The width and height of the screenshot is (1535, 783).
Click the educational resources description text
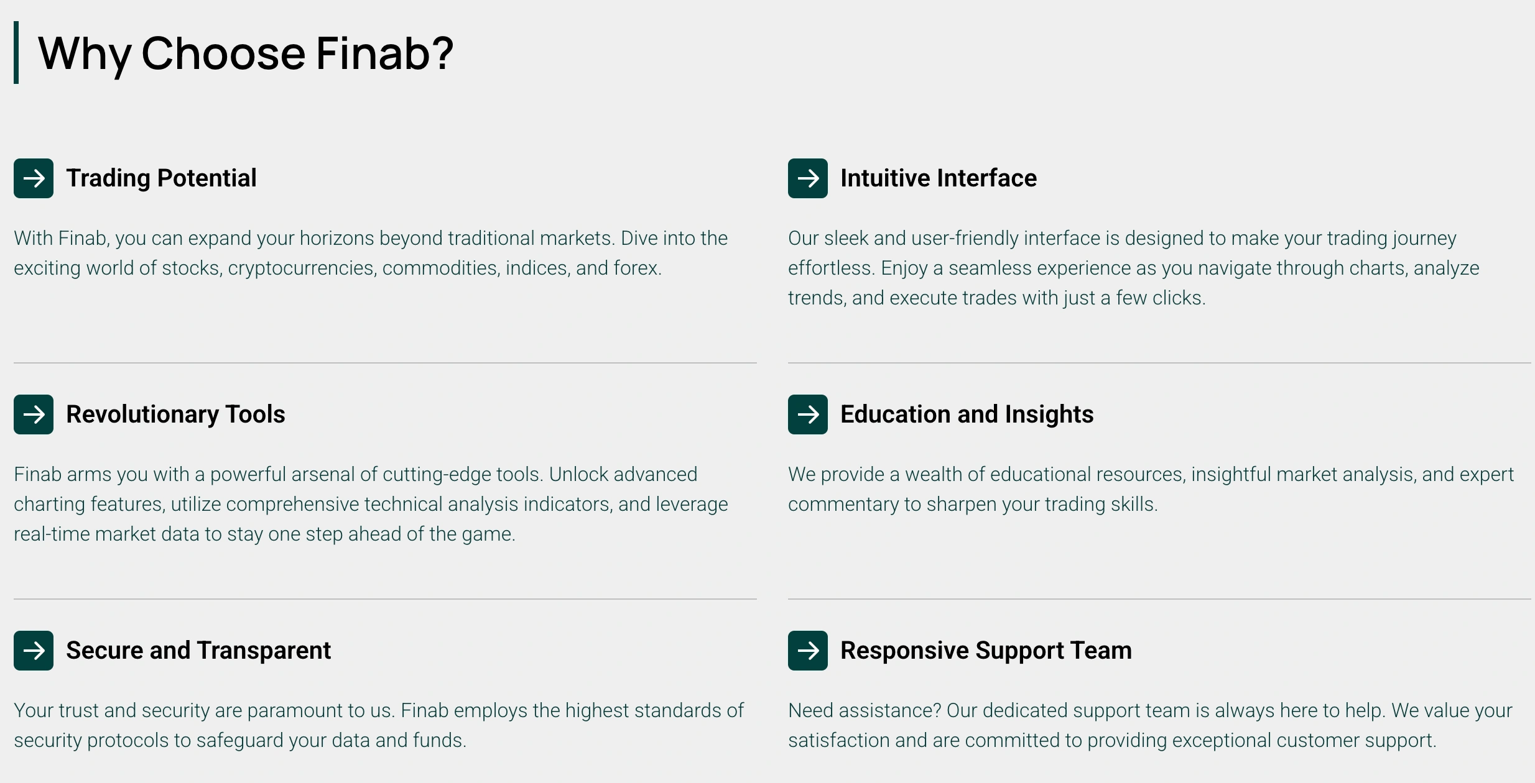[x=1151, y=489]
